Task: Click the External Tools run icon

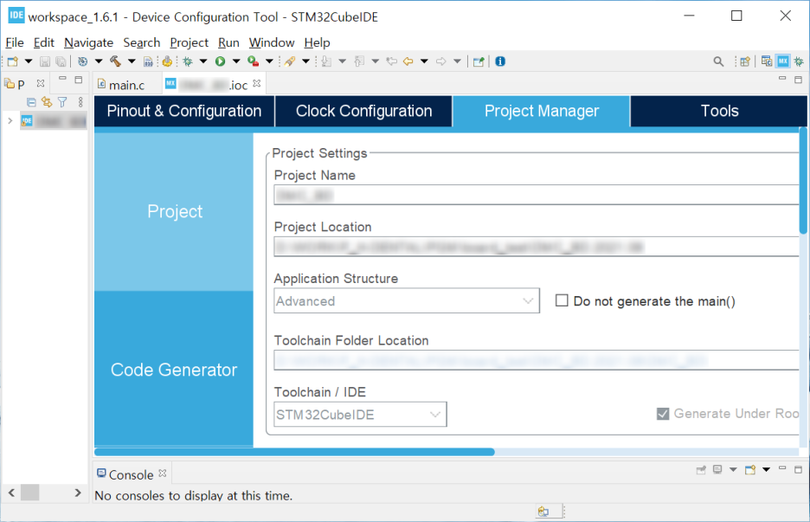Action: 253,61
